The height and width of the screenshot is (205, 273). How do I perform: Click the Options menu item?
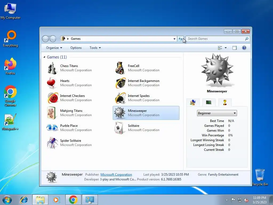point(76,48)
